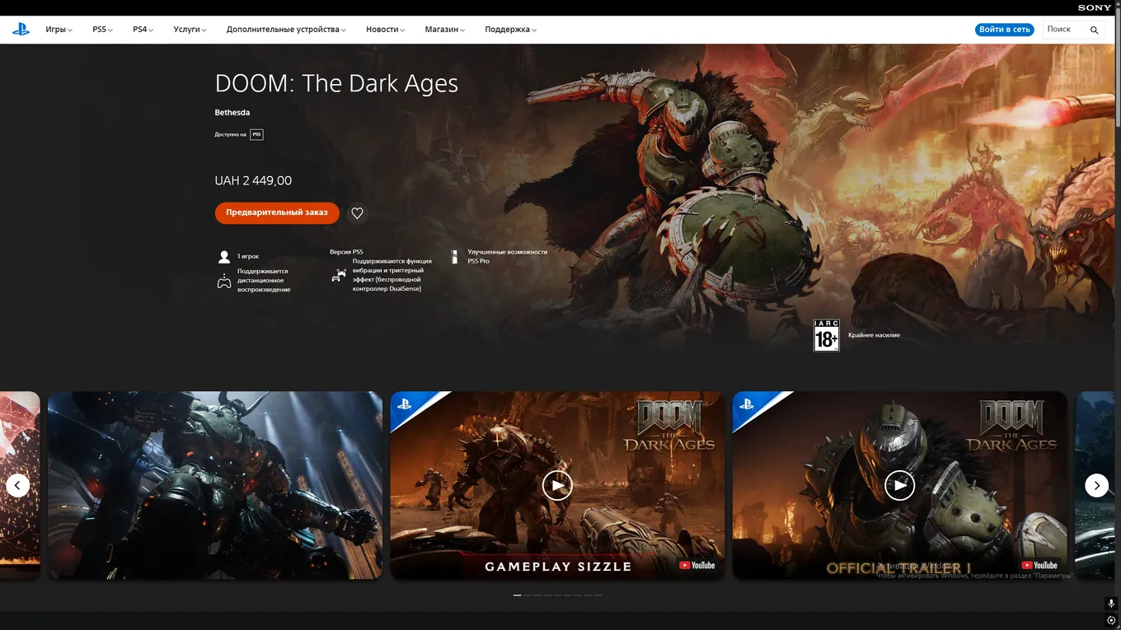Show next media with right arrow
Screen dimensions: 1121x630
pyautogui.click(x=1096, y=485)
